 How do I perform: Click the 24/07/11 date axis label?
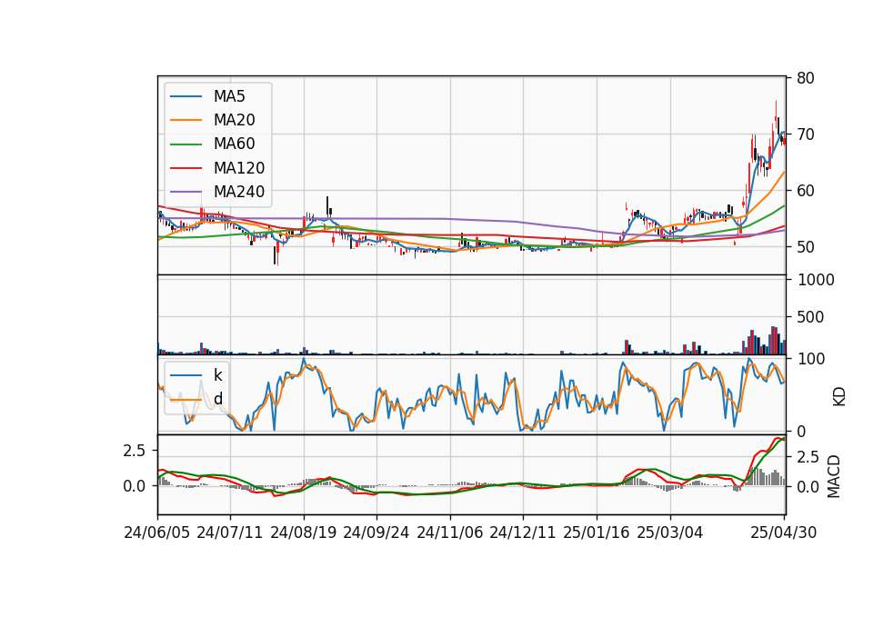[230, 532]
